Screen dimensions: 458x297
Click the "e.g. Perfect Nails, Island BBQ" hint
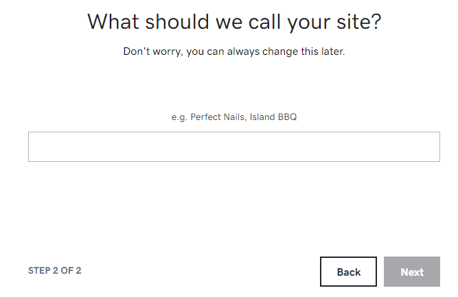[233, 117]
